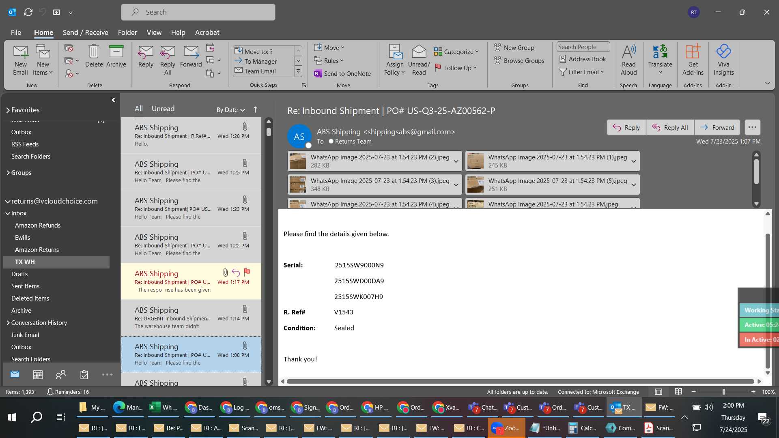Open the Help tab
The height and width of the screenshot is (438, 779).
178,32
